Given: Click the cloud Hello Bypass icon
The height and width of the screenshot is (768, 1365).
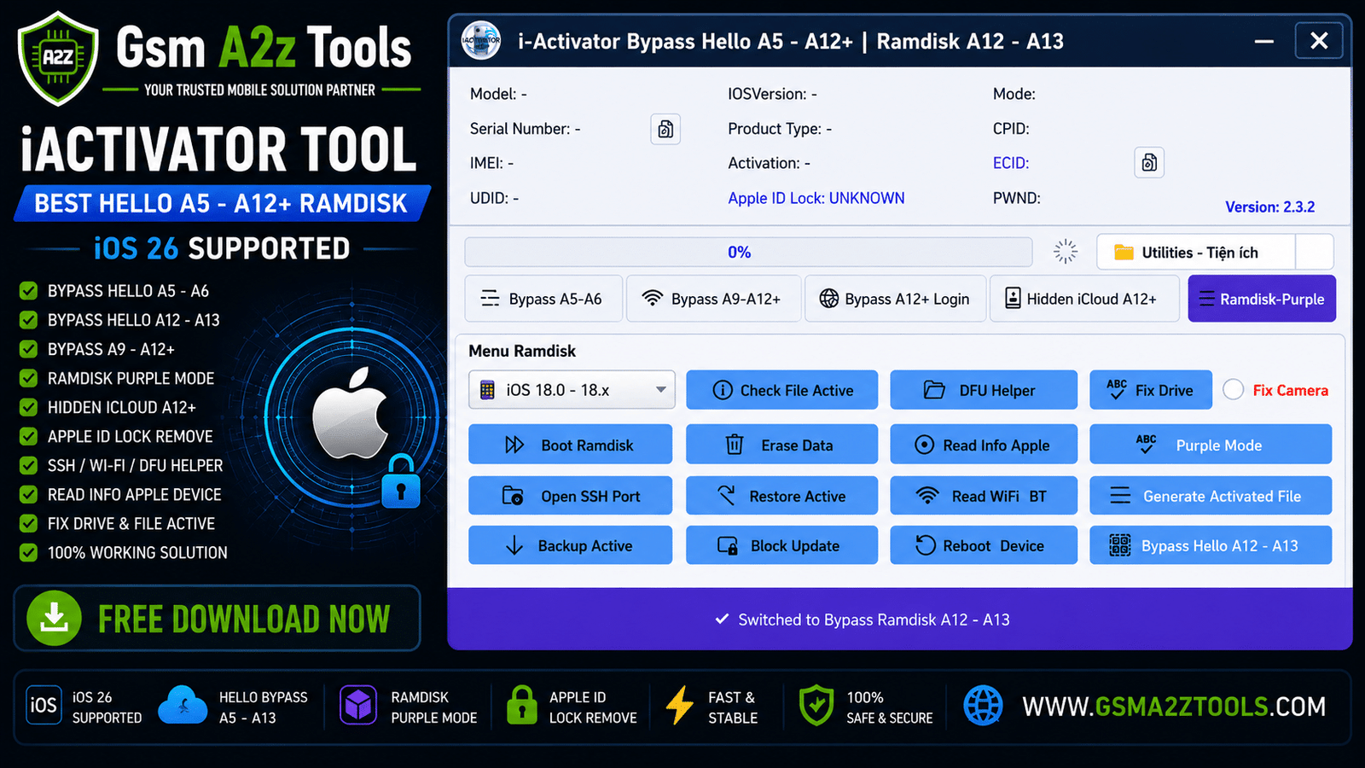Looking at the screenshot, I should coord(183,705).
